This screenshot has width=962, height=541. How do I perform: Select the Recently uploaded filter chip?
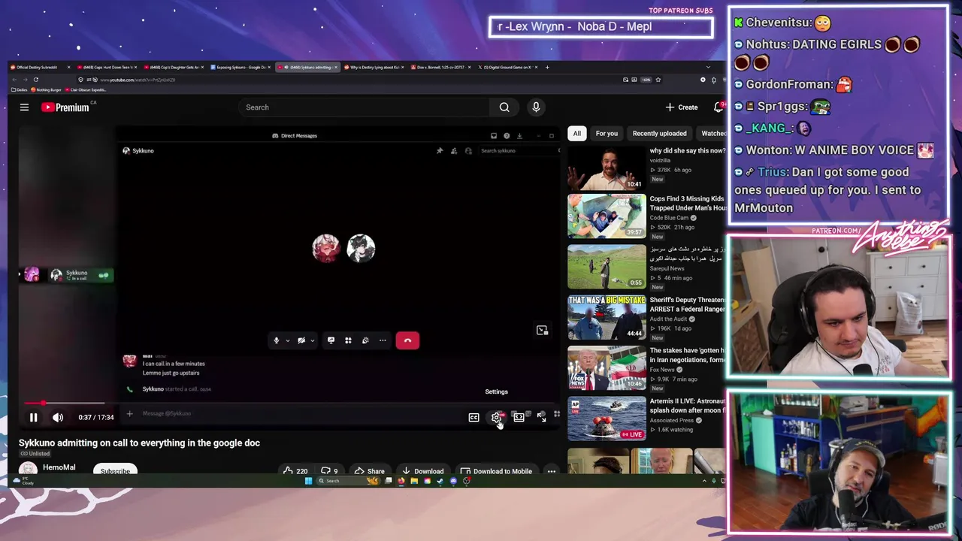659,134
